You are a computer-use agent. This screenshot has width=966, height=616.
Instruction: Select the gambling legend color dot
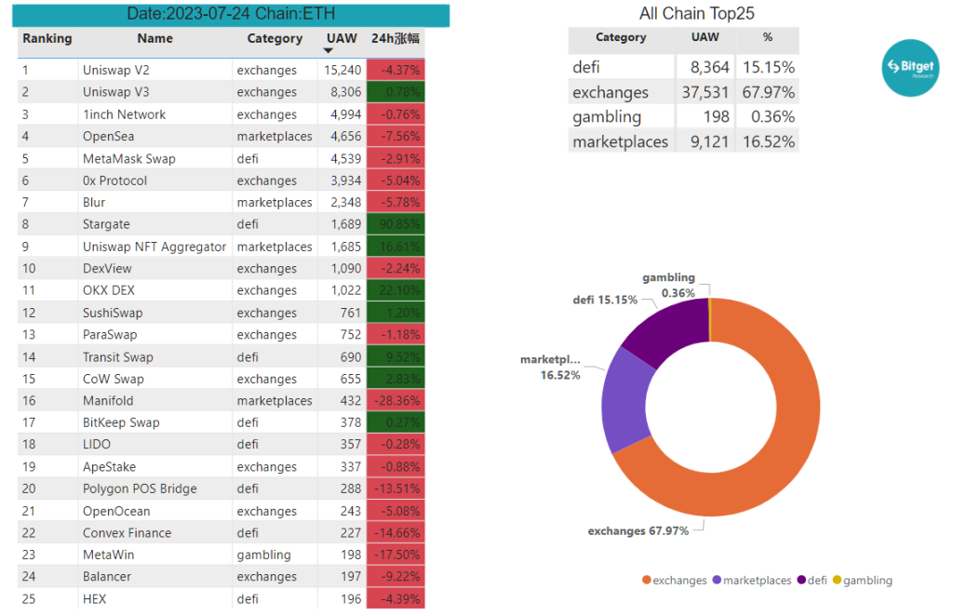point(837,580)
